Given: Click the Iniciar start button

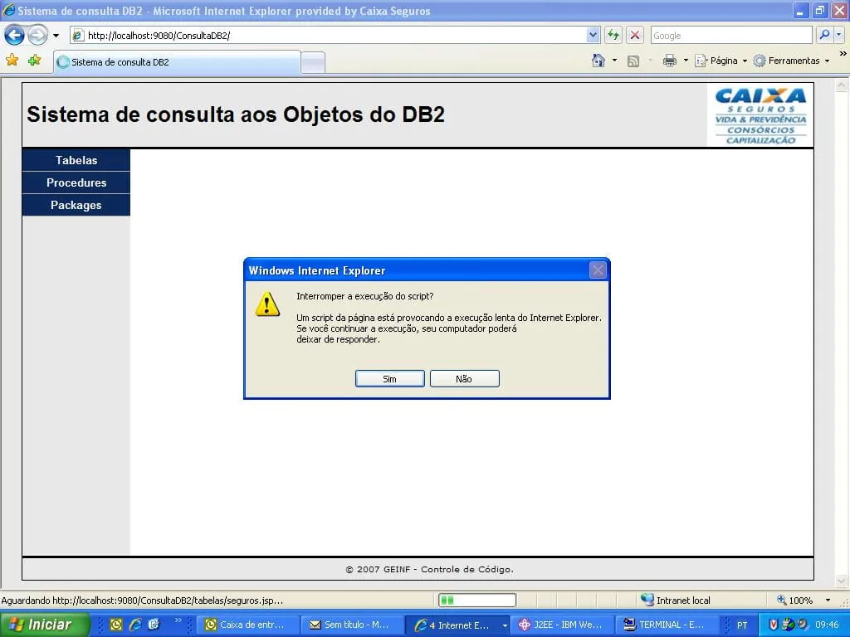Looking at the screenshot, I should coord(45,625).
